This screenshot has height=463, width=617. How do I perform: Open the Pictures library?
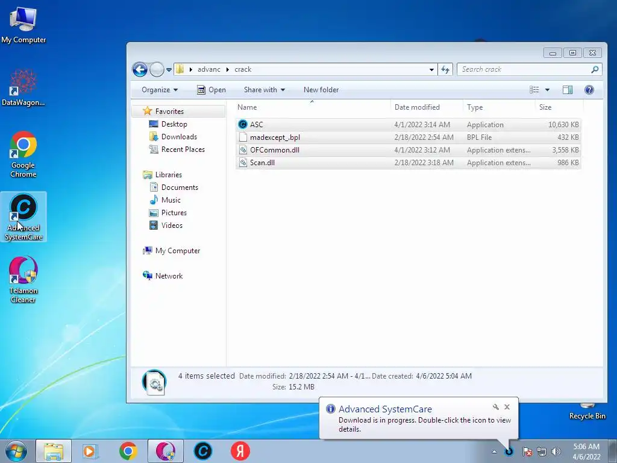[x=174, y=213]
